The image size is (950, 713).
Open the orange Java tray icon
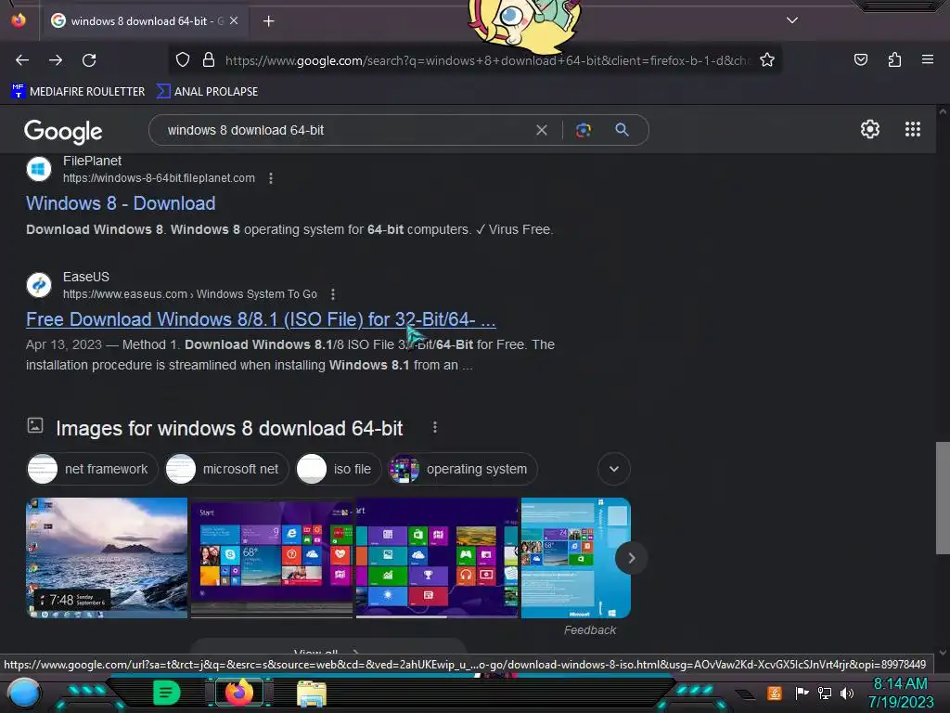point(775,693)
